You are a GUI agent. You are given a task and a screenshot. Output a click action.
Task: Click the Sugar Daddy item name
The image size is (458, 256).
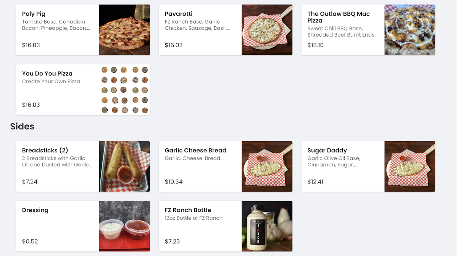[327, 150]
